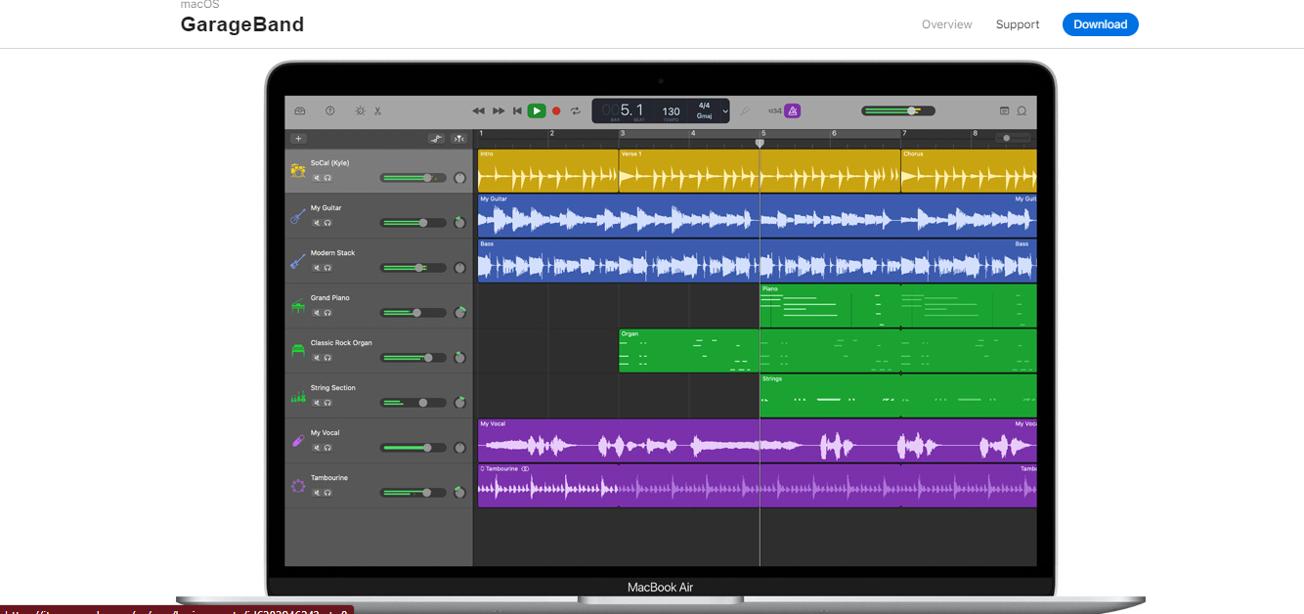
Task: Select the Chorus drummer region
Action: tap(969, 170)
